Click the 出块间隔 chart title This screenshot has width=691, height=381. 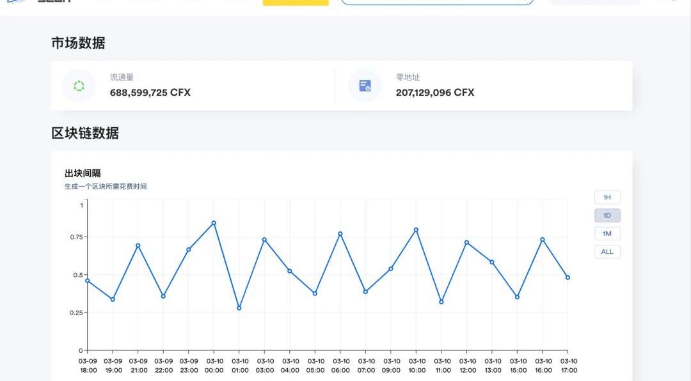point(83,173)
